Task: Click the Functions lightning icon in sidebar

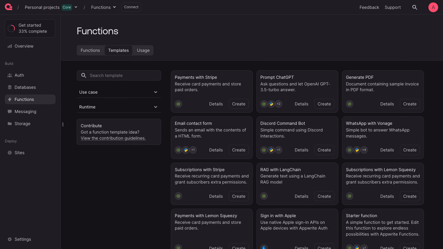Action: tap(10, 99)
